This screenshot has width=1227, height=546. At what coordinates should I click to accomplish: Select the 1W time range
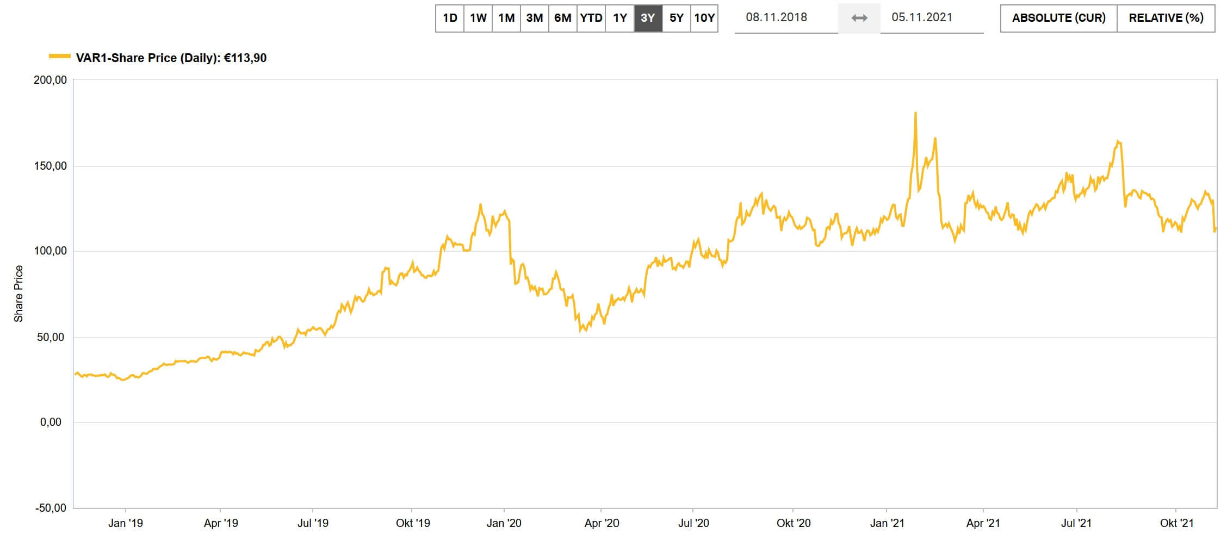click(x=479, y=17)
